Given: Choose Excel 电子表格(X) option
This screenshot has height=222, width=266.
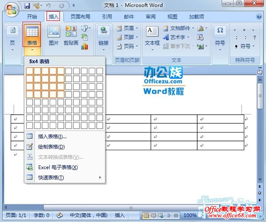Looking at the screenshot, I should (65, 167).
